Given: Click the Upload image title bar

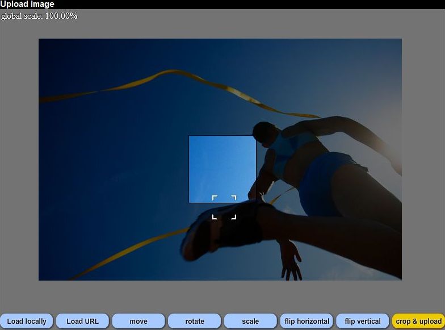Looking at the screenshot, I should 27,5.
